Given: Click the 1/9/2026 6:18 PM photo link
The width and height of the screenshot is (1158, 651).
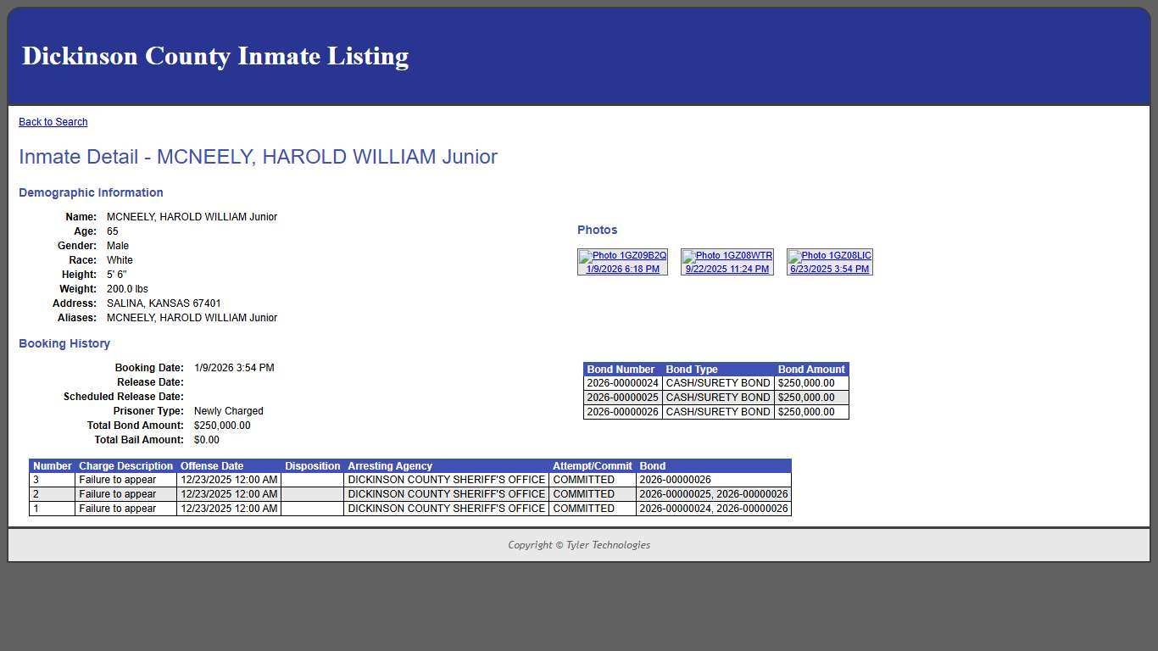Looking at the screenshot, I should tap(622, 269).
